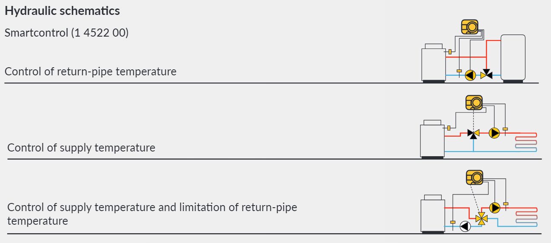Click the buffer storage tank in the top schematic
Screen dimensions: 551x243
pos(513,57)
